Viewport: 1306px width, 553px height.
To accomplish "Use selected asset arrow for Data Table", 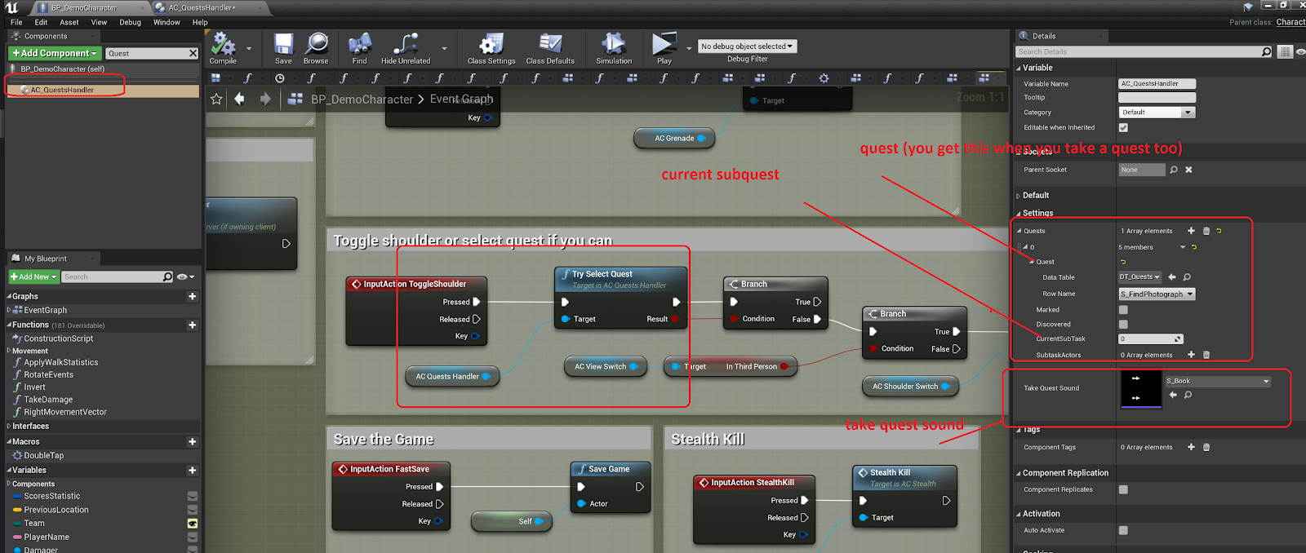I will 1172,277.
